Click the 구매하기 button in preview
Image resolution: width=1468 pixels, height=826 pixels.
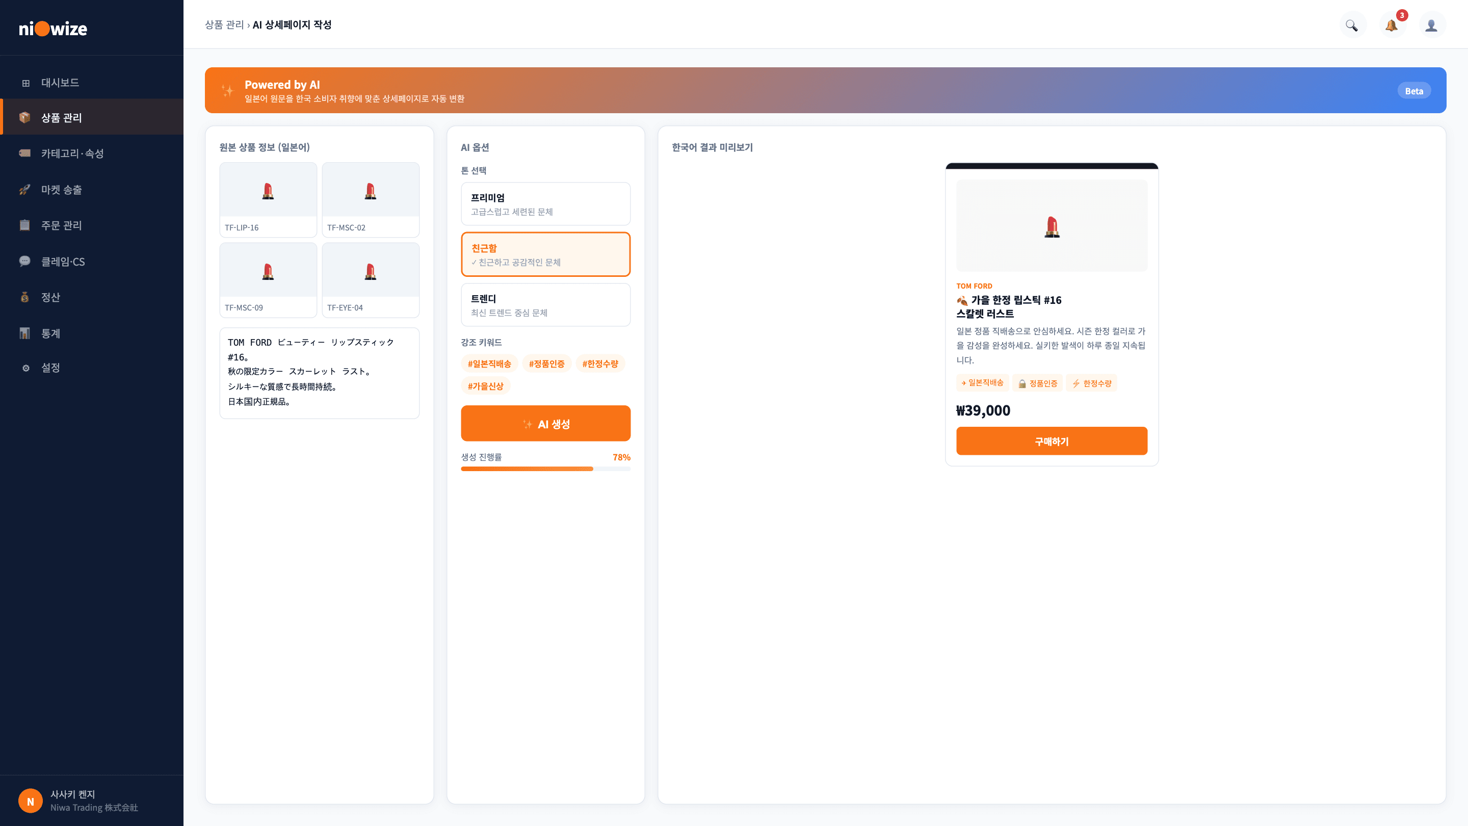tap(1052, 441)
